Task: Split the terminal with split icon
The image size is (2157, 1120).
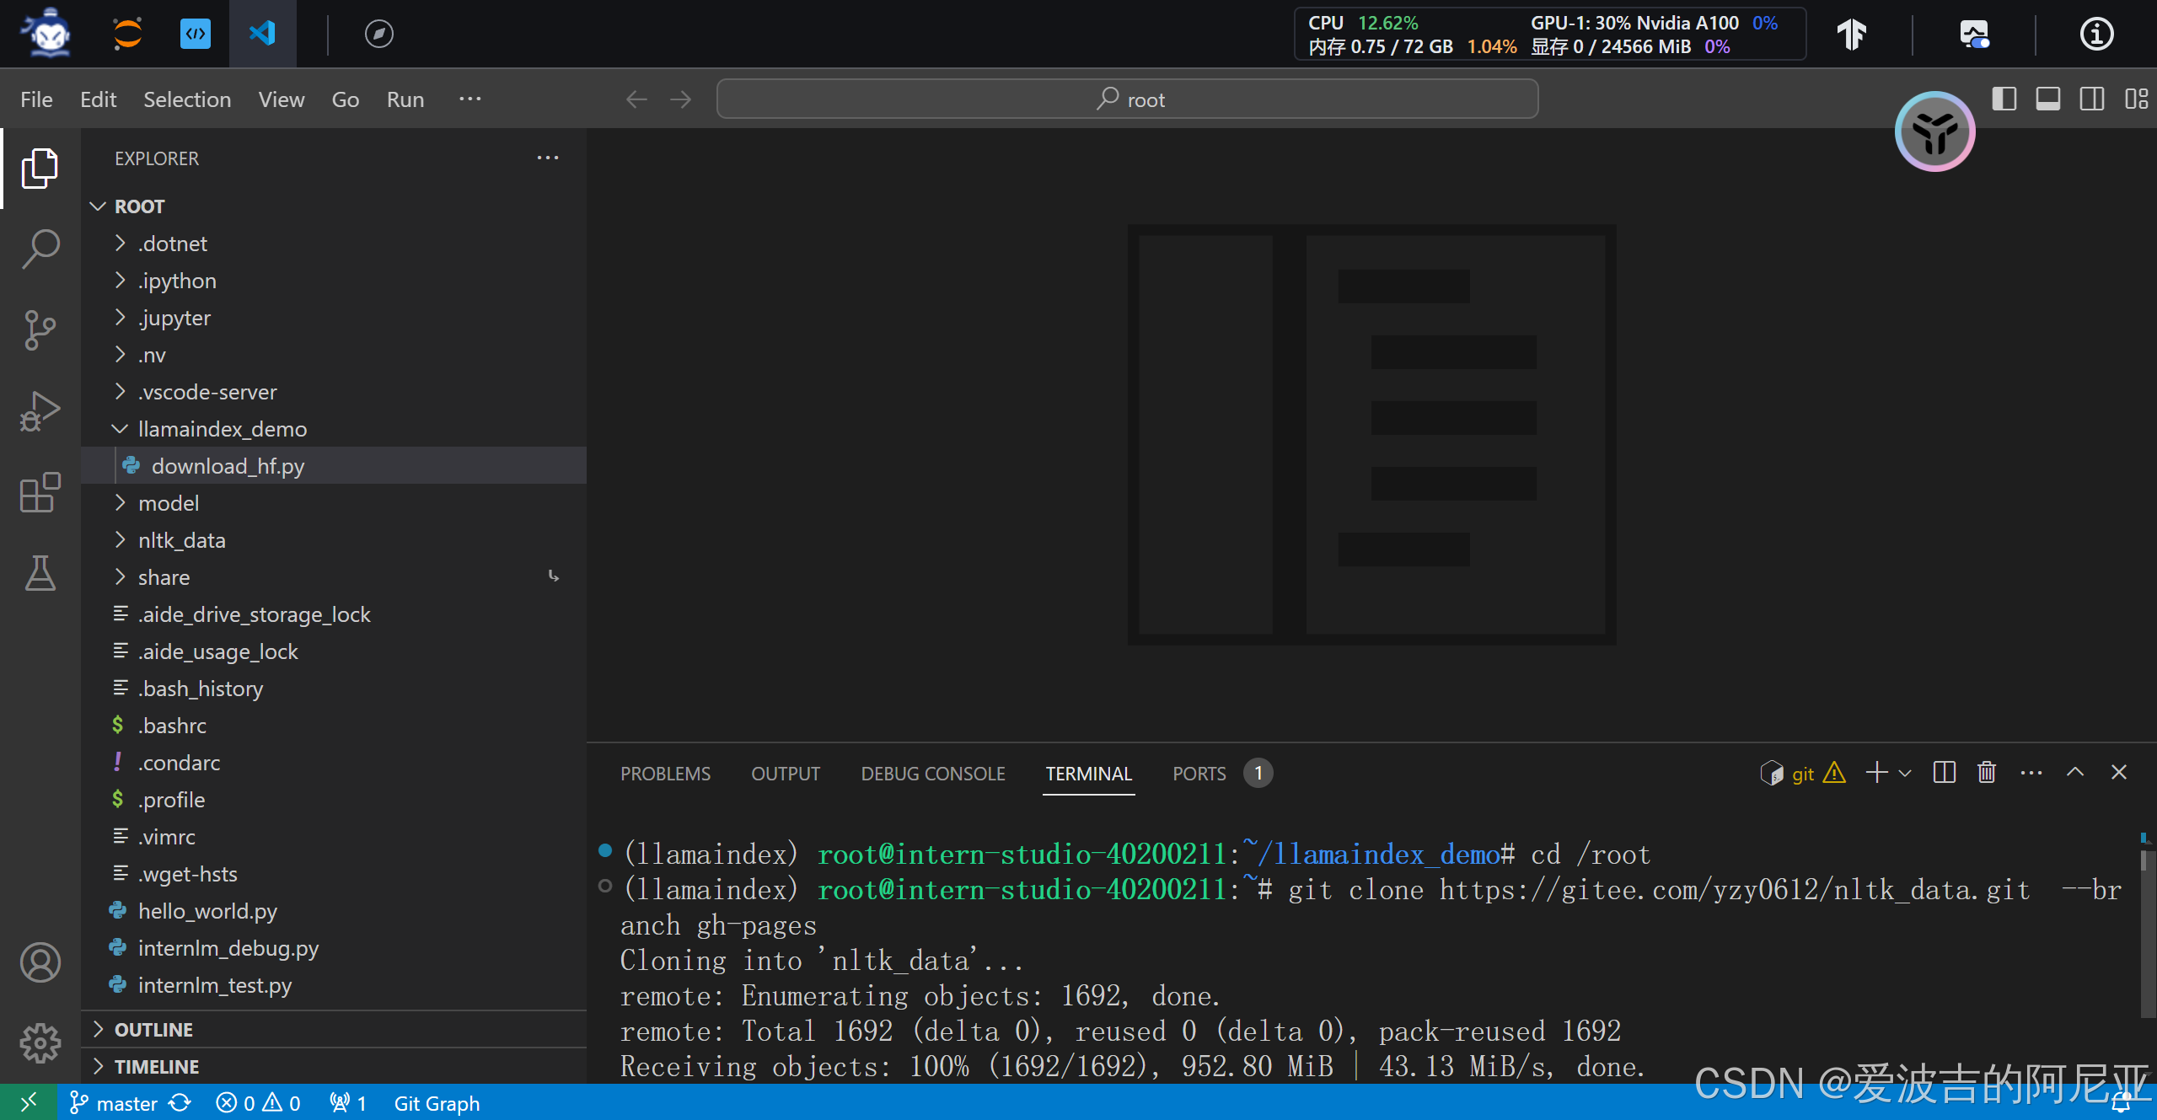Action: 1944,772
